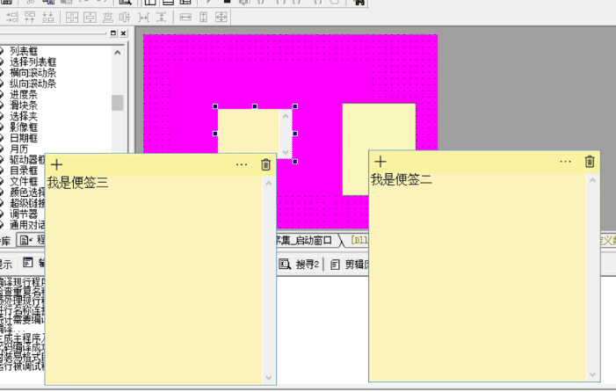Open the more options menu on 我是便签二

[565, 162]
